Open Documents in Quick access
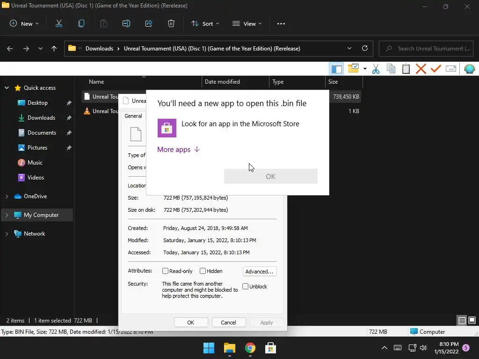479x359 pixels. [42, 133]
